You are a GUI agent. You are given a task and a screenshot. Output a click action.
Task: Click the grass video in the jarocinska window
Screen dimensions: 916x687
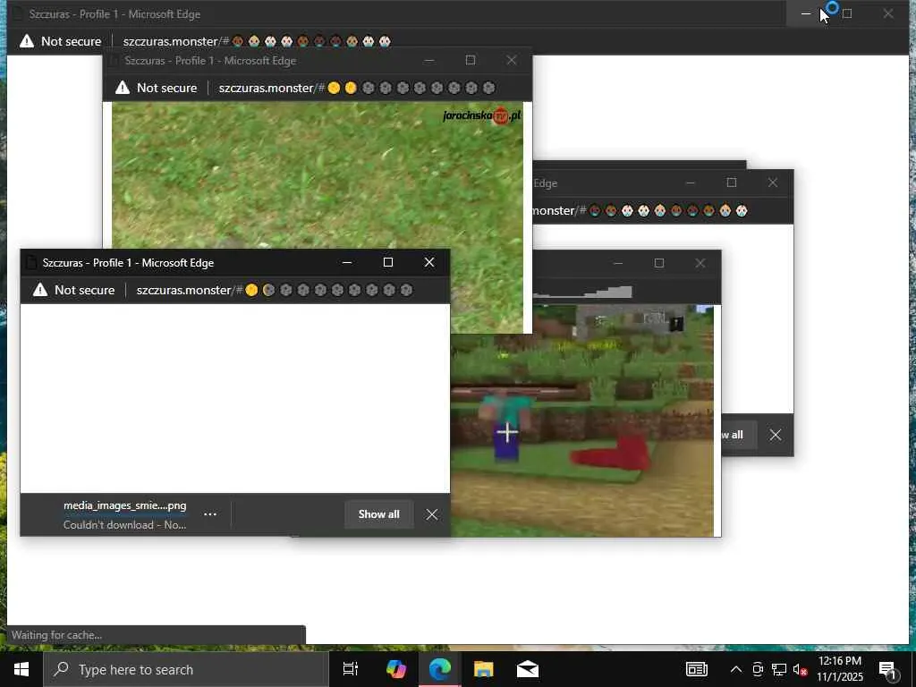tap(318, 175)
